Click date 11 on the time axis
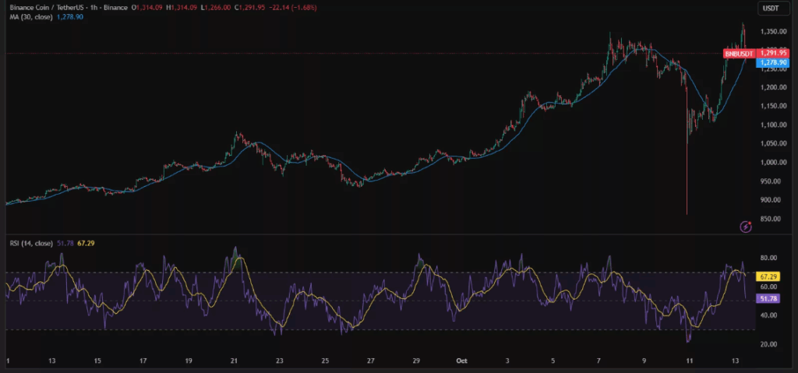Image resolution: width=798 pixels, height=373 pixels. click(689, 361)
